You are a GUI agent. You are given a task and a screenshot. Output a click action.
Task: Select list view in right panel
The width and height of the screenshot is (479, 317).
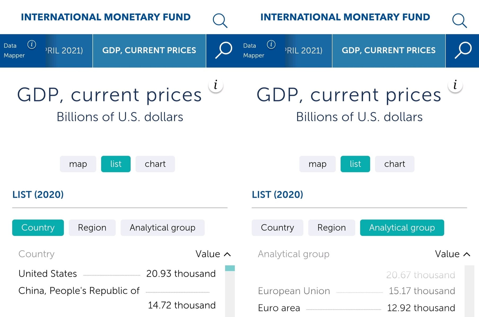tap(355, 164)
